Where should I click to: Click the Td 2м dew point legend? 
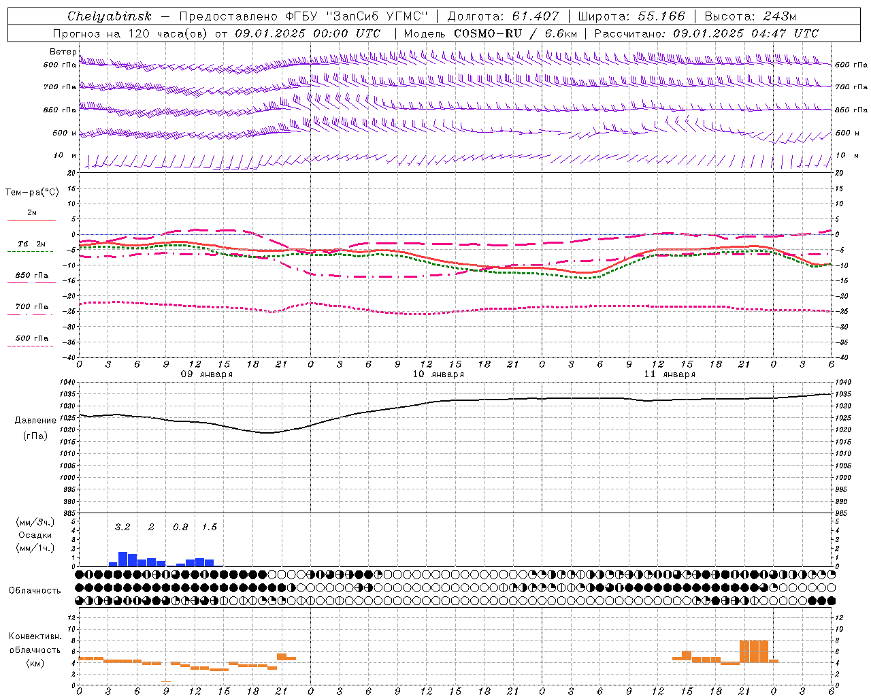(31, 246)
